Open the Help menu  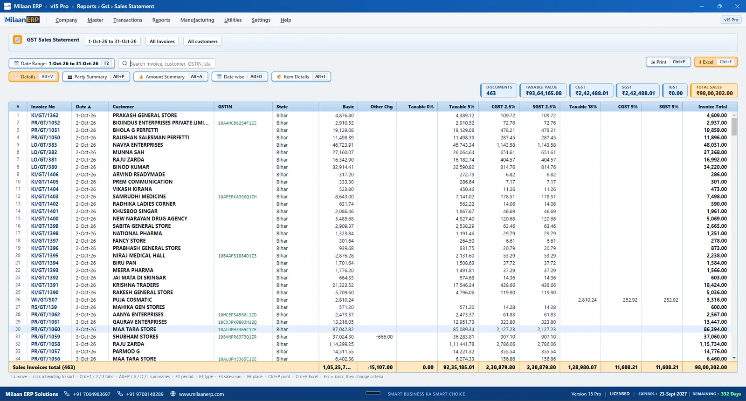pyautogui.click(x=286, y=20)
